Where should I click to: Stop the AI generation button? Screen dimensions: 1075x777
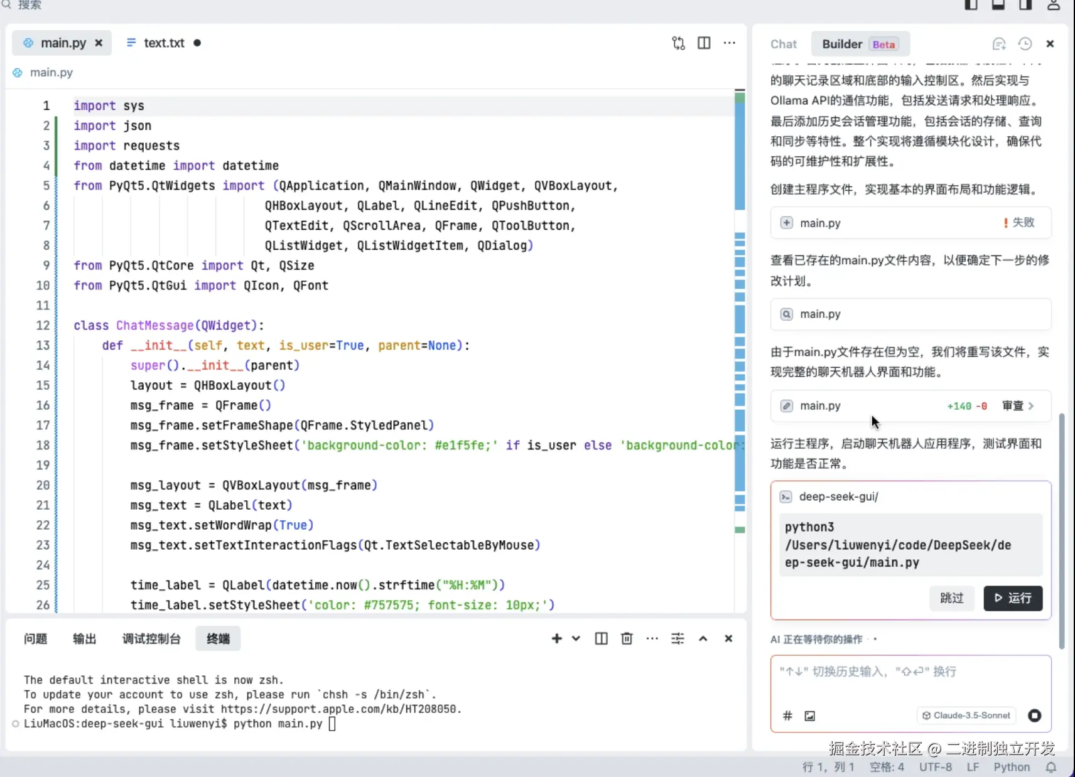tap(1034, 715)
